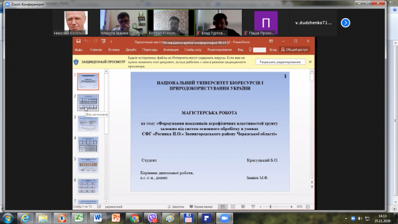
Task: Click the Protected View shield icon
Action: coord(76,62)
